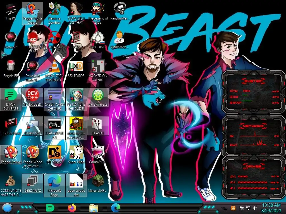
Task: Select BE JUST LIKE THE DUDE icon
Action: pyautogui.click(x=76, y=99)
